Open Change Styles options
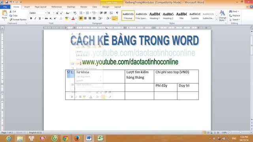Image resolution: width=253 pixels, height=142 pixels. [222, 16]
